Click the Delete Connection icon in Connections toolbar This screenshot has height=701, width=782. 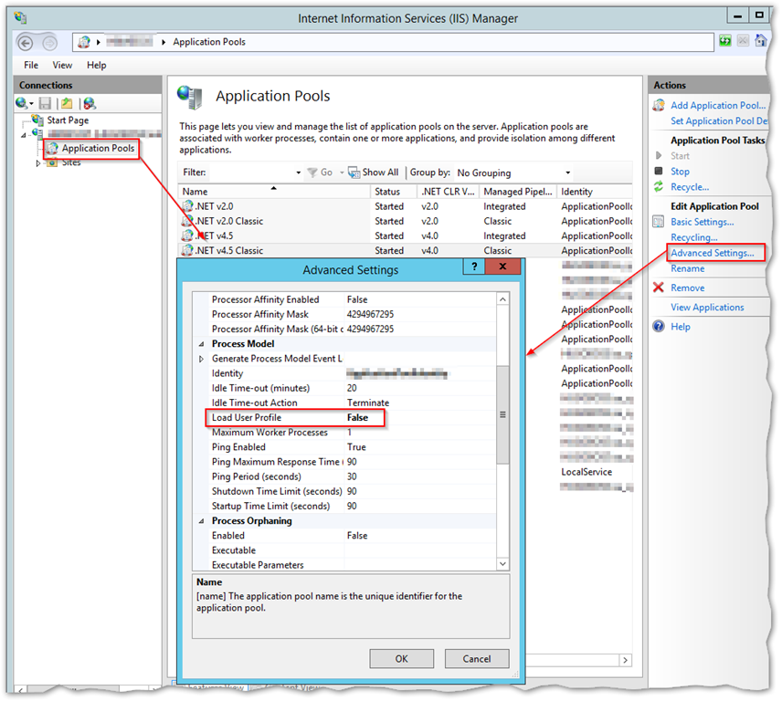89,104
